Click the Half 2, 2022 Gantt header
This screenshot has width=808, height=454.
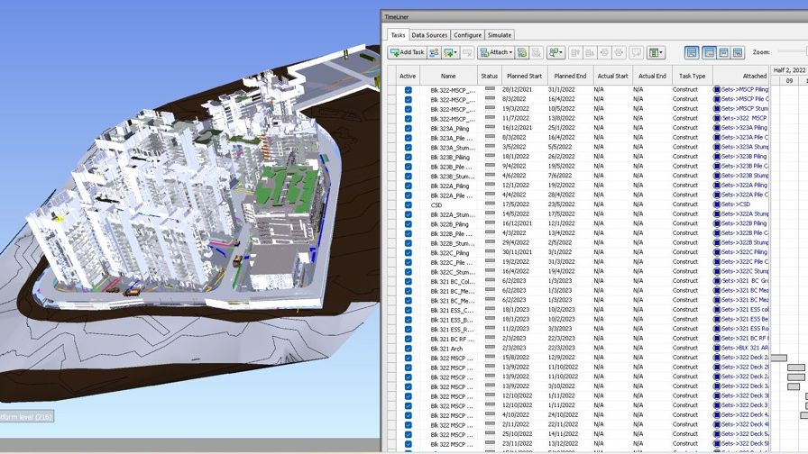tap(789, 70)
